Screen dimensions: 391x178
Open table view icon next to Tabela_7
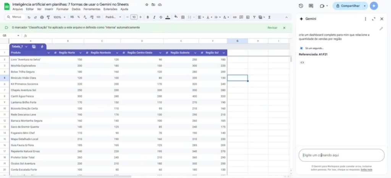point(34,47)
